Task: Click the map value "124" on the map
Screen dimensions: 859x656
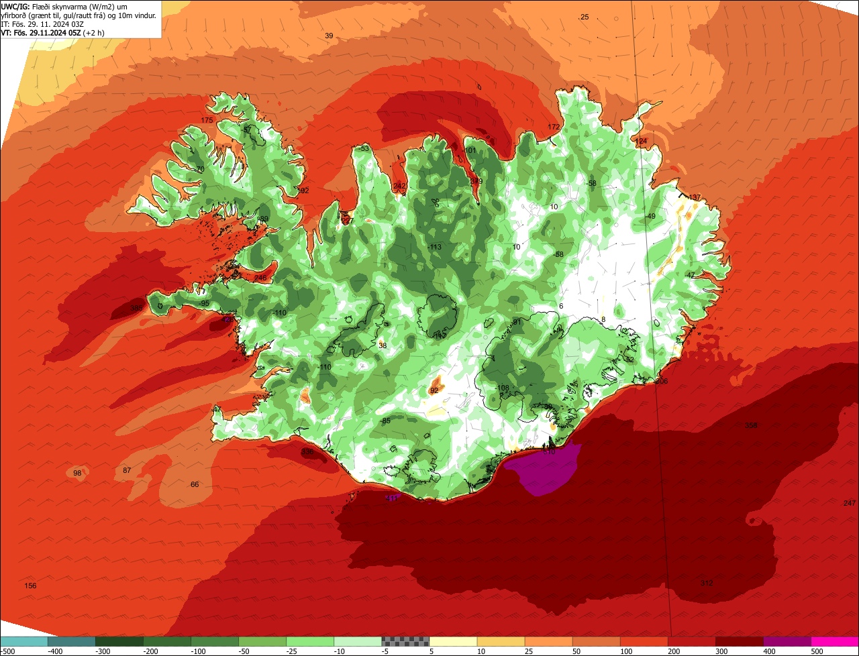Action: click(x=641, y=141)
